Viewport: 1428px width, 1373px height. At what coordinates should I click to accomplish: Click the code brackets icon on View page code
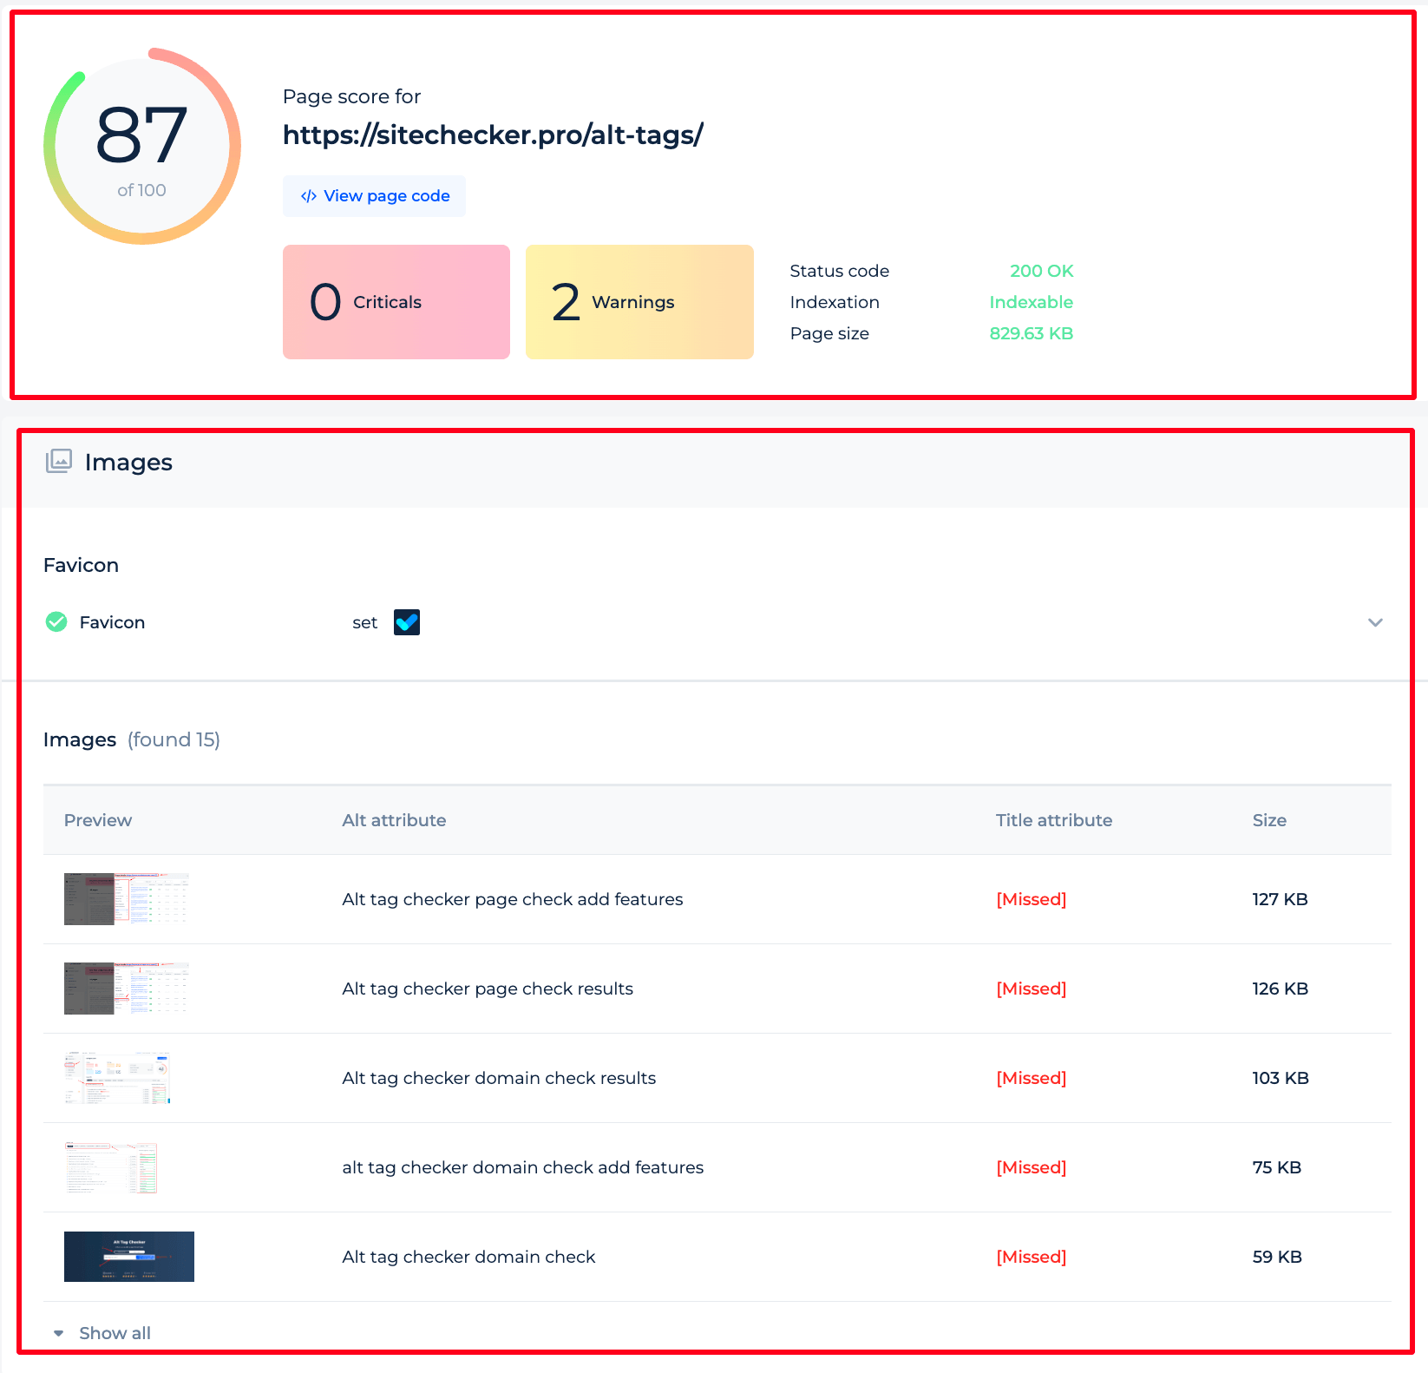[308, 196]
